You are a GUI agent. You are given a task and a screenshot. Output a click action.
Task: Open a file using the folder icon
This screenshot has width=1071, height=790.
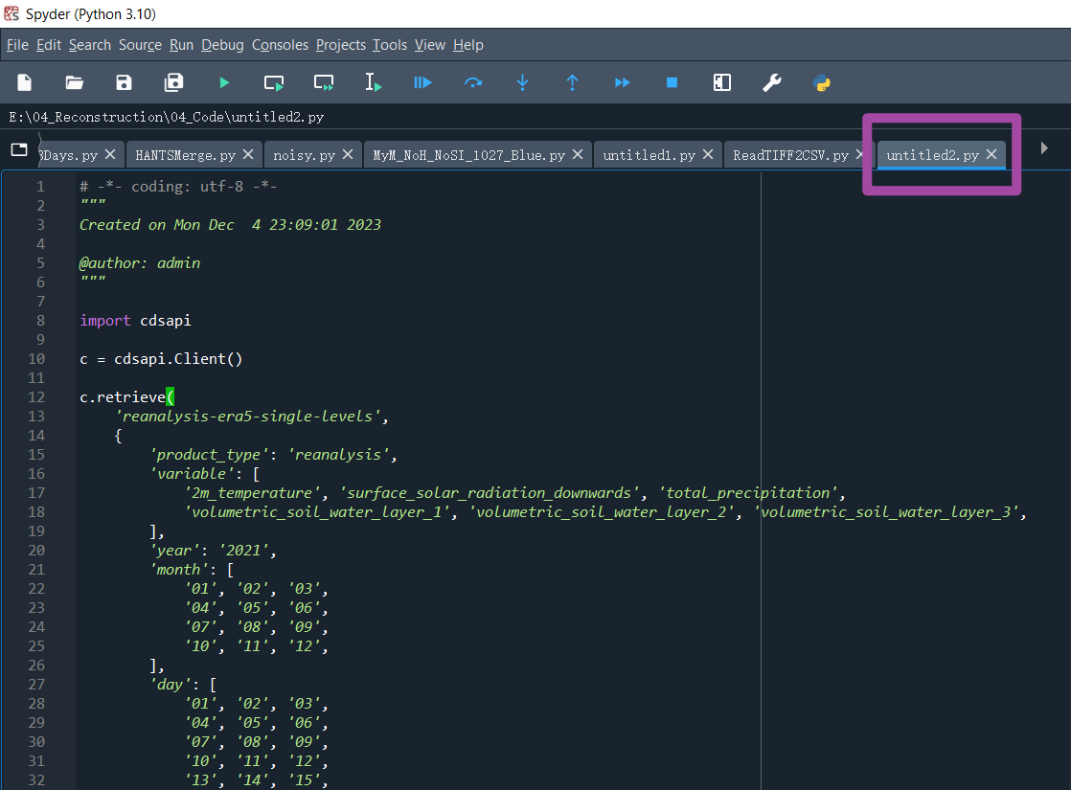74,82
